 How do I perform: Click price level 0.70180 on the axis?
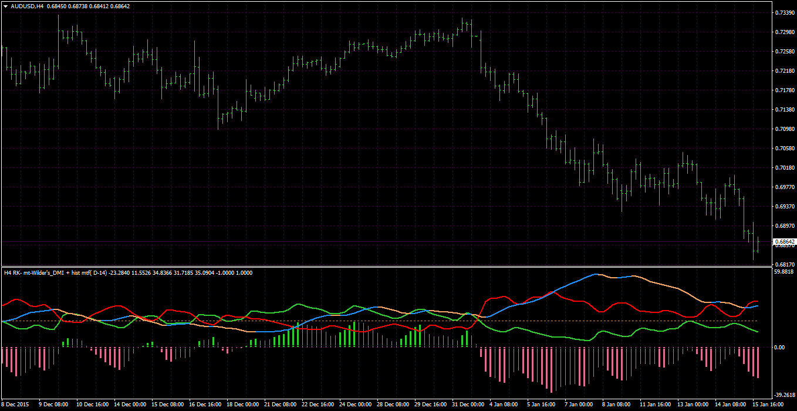tap(785, 168)
